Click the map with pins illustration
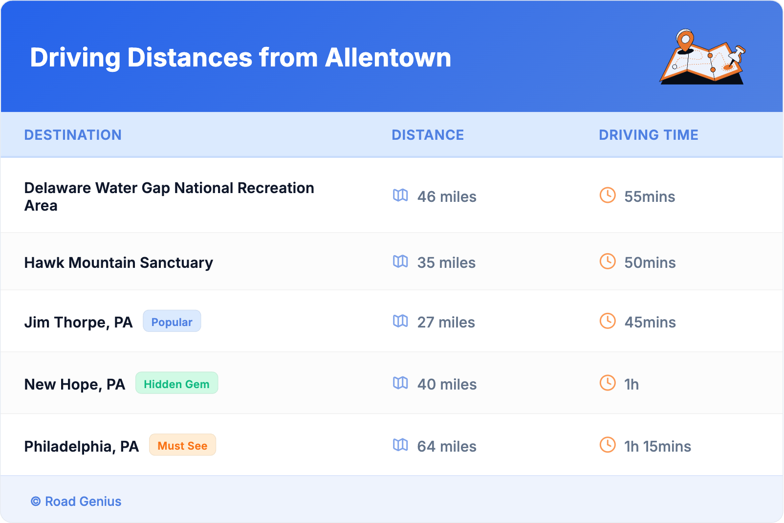784x523 pixels. (x=702, y=57)
